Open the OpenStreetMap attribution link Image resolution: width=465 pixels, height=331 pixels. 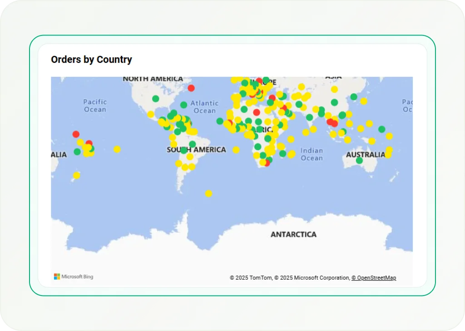click(x=374, y=278)
